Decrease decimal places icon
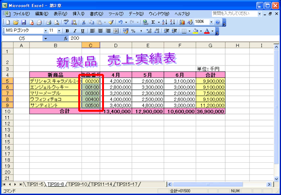281x195 pixels. tap(157, 31)
